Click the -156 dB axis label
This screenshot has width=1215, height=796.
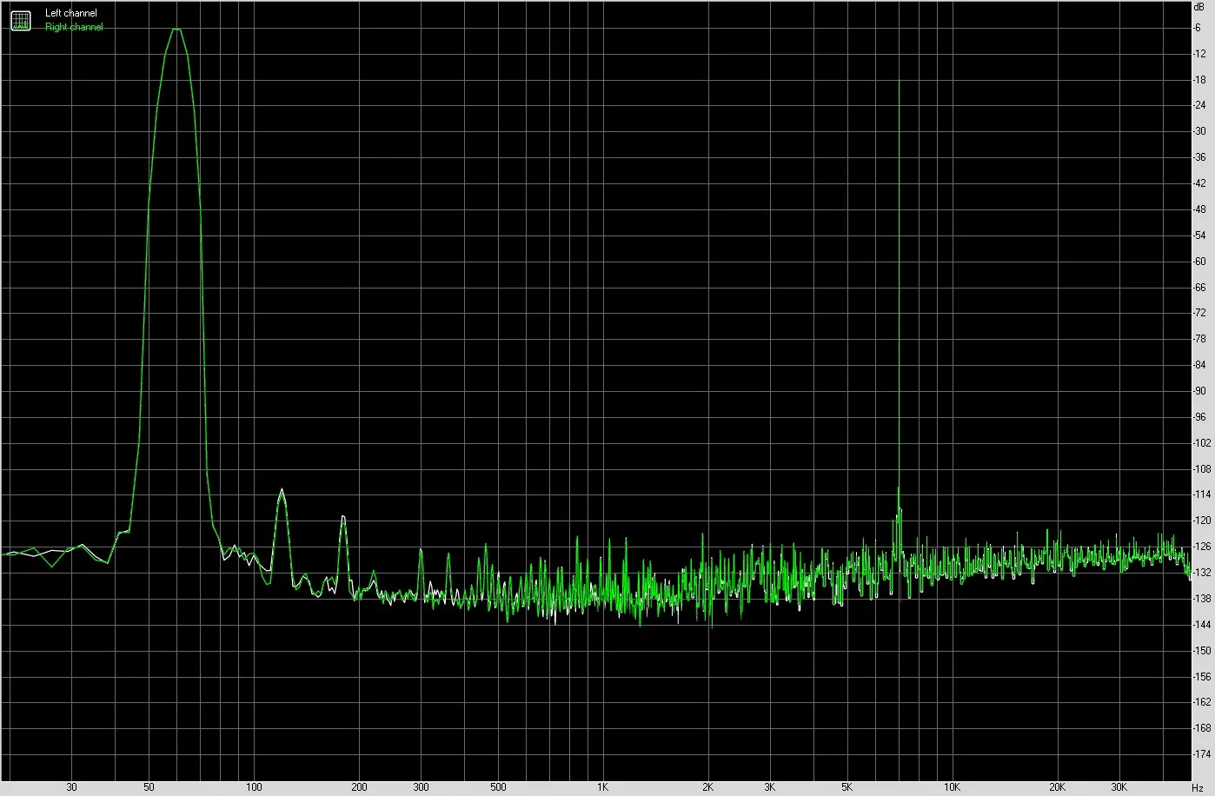(x=1203, y=676)
